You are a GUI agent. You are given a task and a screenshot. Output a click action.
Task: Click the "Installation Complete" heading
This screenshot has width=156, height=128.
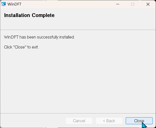[x=29, y=15]
